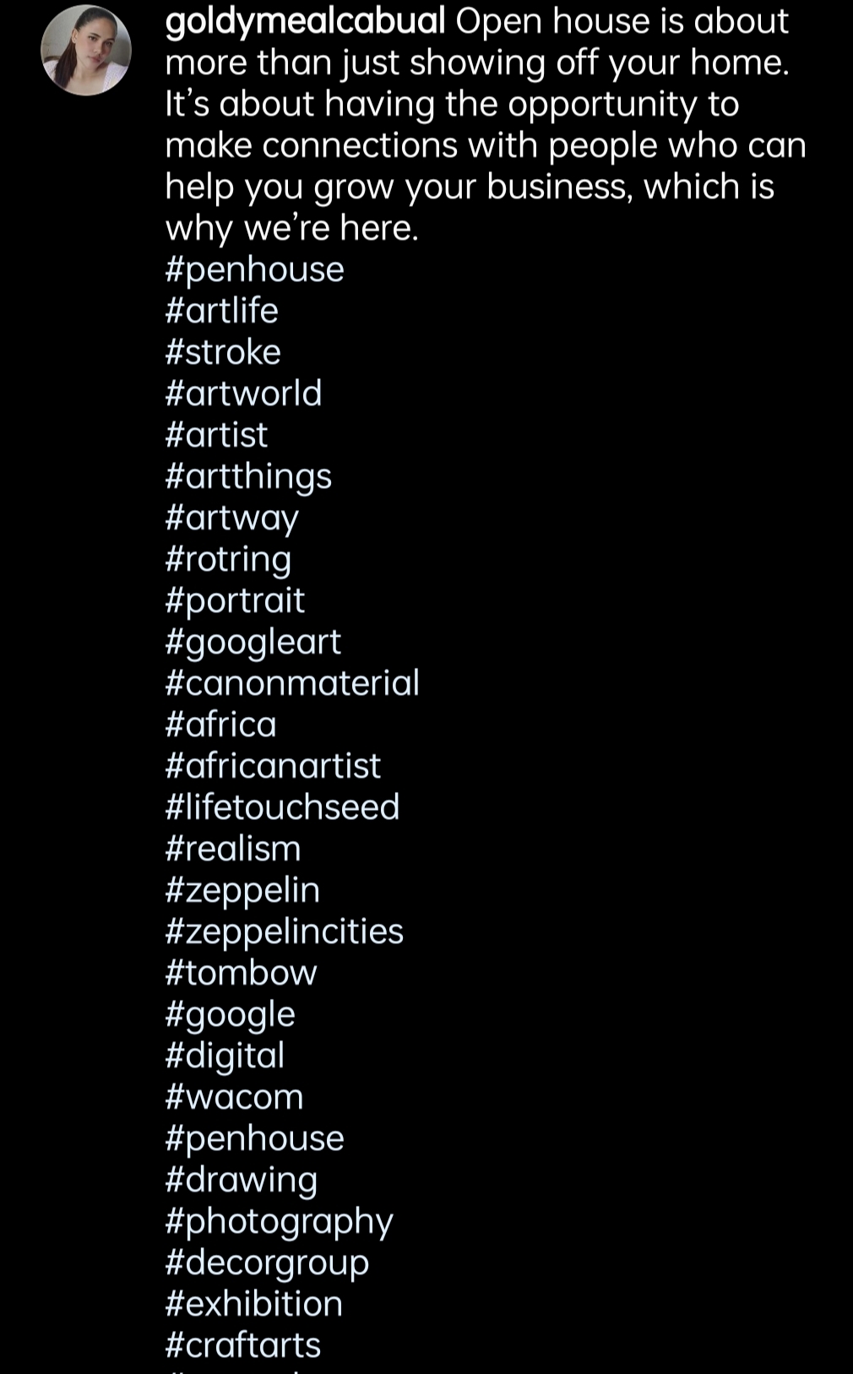Tap the #googleart hashtag

click(253, 642)
